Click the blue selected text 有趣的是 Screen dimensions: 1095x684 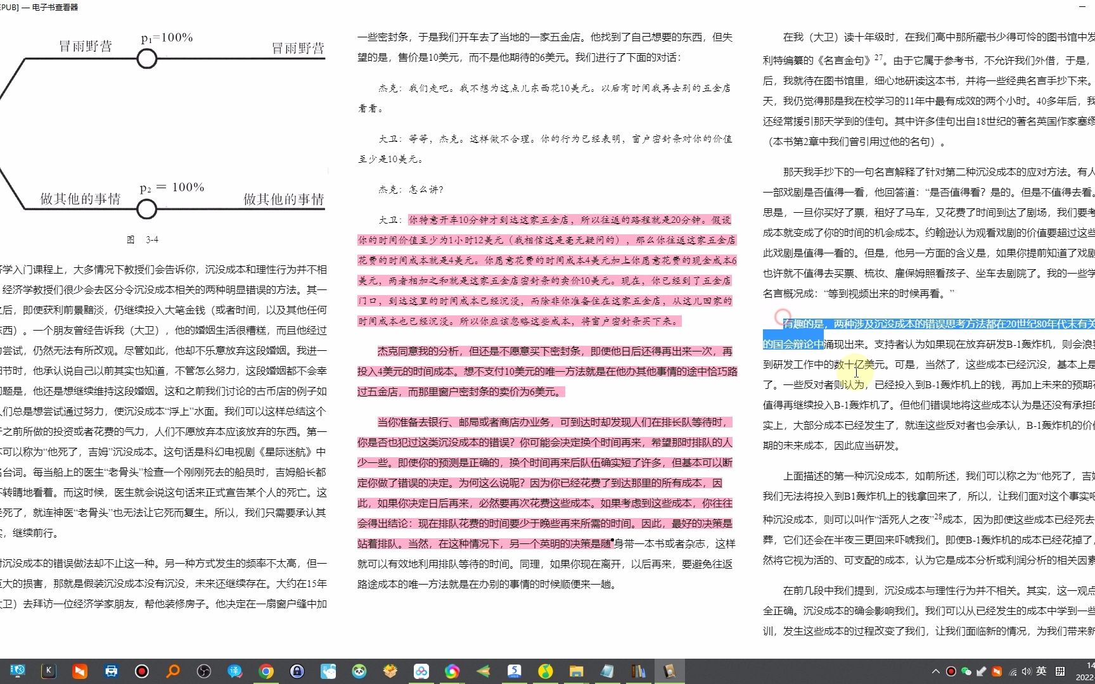803,324
